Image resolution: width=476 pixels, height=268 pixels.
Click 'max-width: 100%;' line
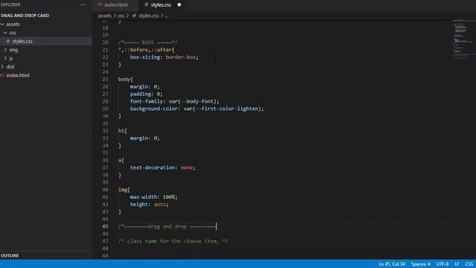coord(154,197)
